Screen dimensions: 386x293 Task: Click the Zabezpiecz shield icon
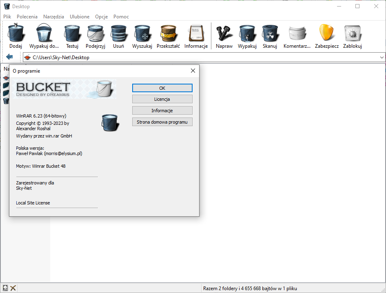pos(327,33)
